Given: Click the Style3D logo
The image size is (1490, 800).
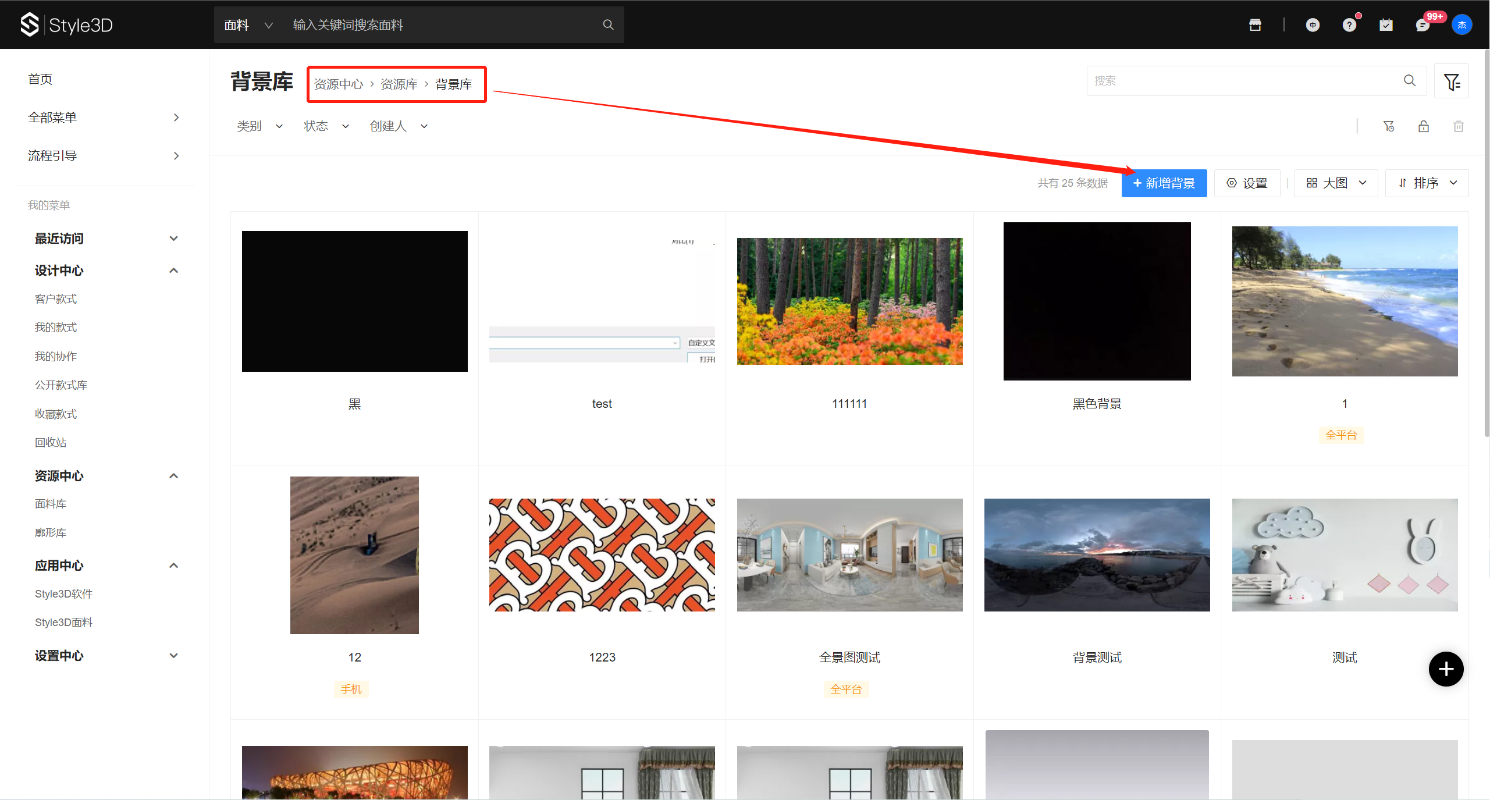Looking at the screenshot, I should click(66, 24).
